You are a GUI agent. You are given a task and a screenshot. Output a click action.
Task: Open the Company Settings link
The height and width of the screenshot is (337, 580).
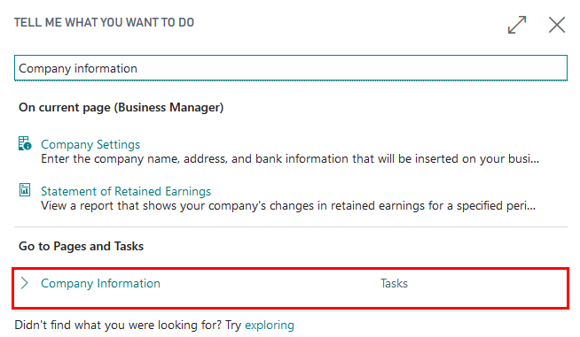pyautogui.click(x=90, y=144)
